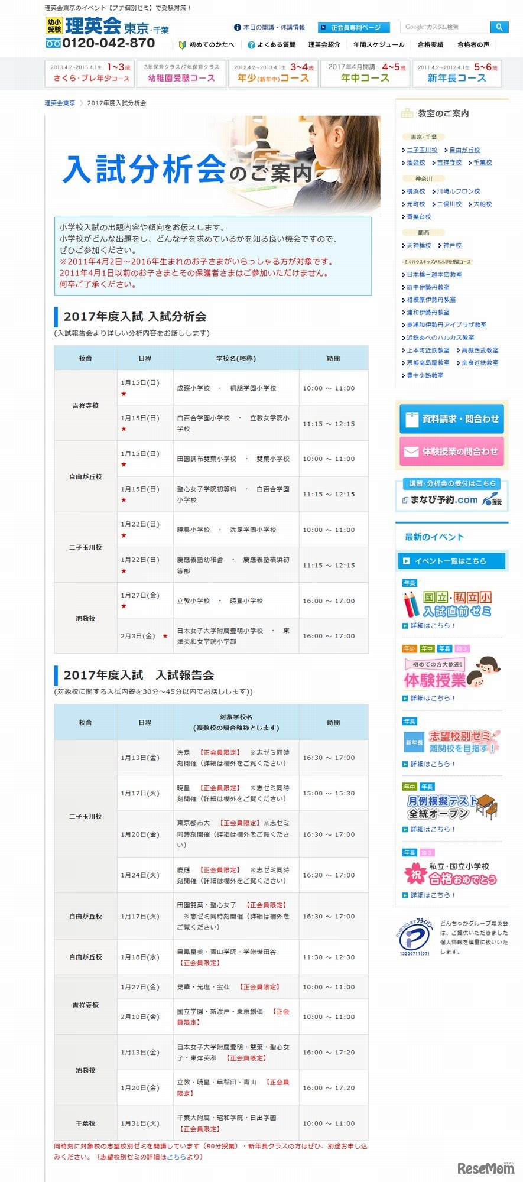Open 会員専用ページ members button
Screen dimensions: 523x1182
(x=353, y=27)
